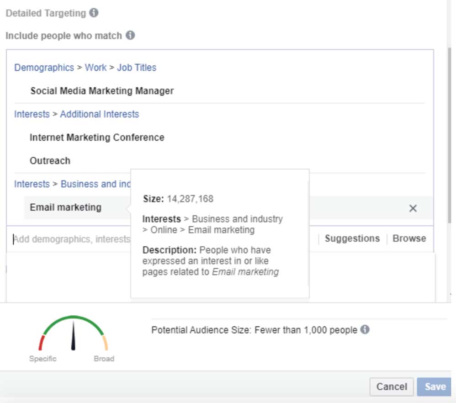The height and width of the screenshot is (403, 456).
Task: Select the Internet Marketing Conference entry
Action: (x=96, y=137)
